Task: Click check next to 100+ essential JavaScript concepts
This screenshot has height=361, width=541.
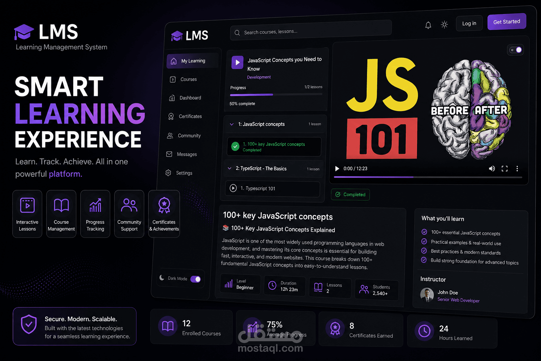Action: [424, 232]
